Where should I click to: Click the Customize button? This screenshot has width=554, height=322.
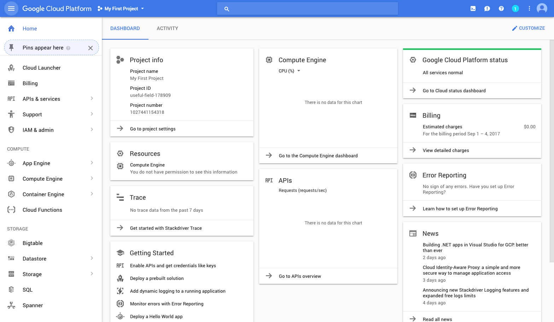pyautogui.click(x=528, y=28)
